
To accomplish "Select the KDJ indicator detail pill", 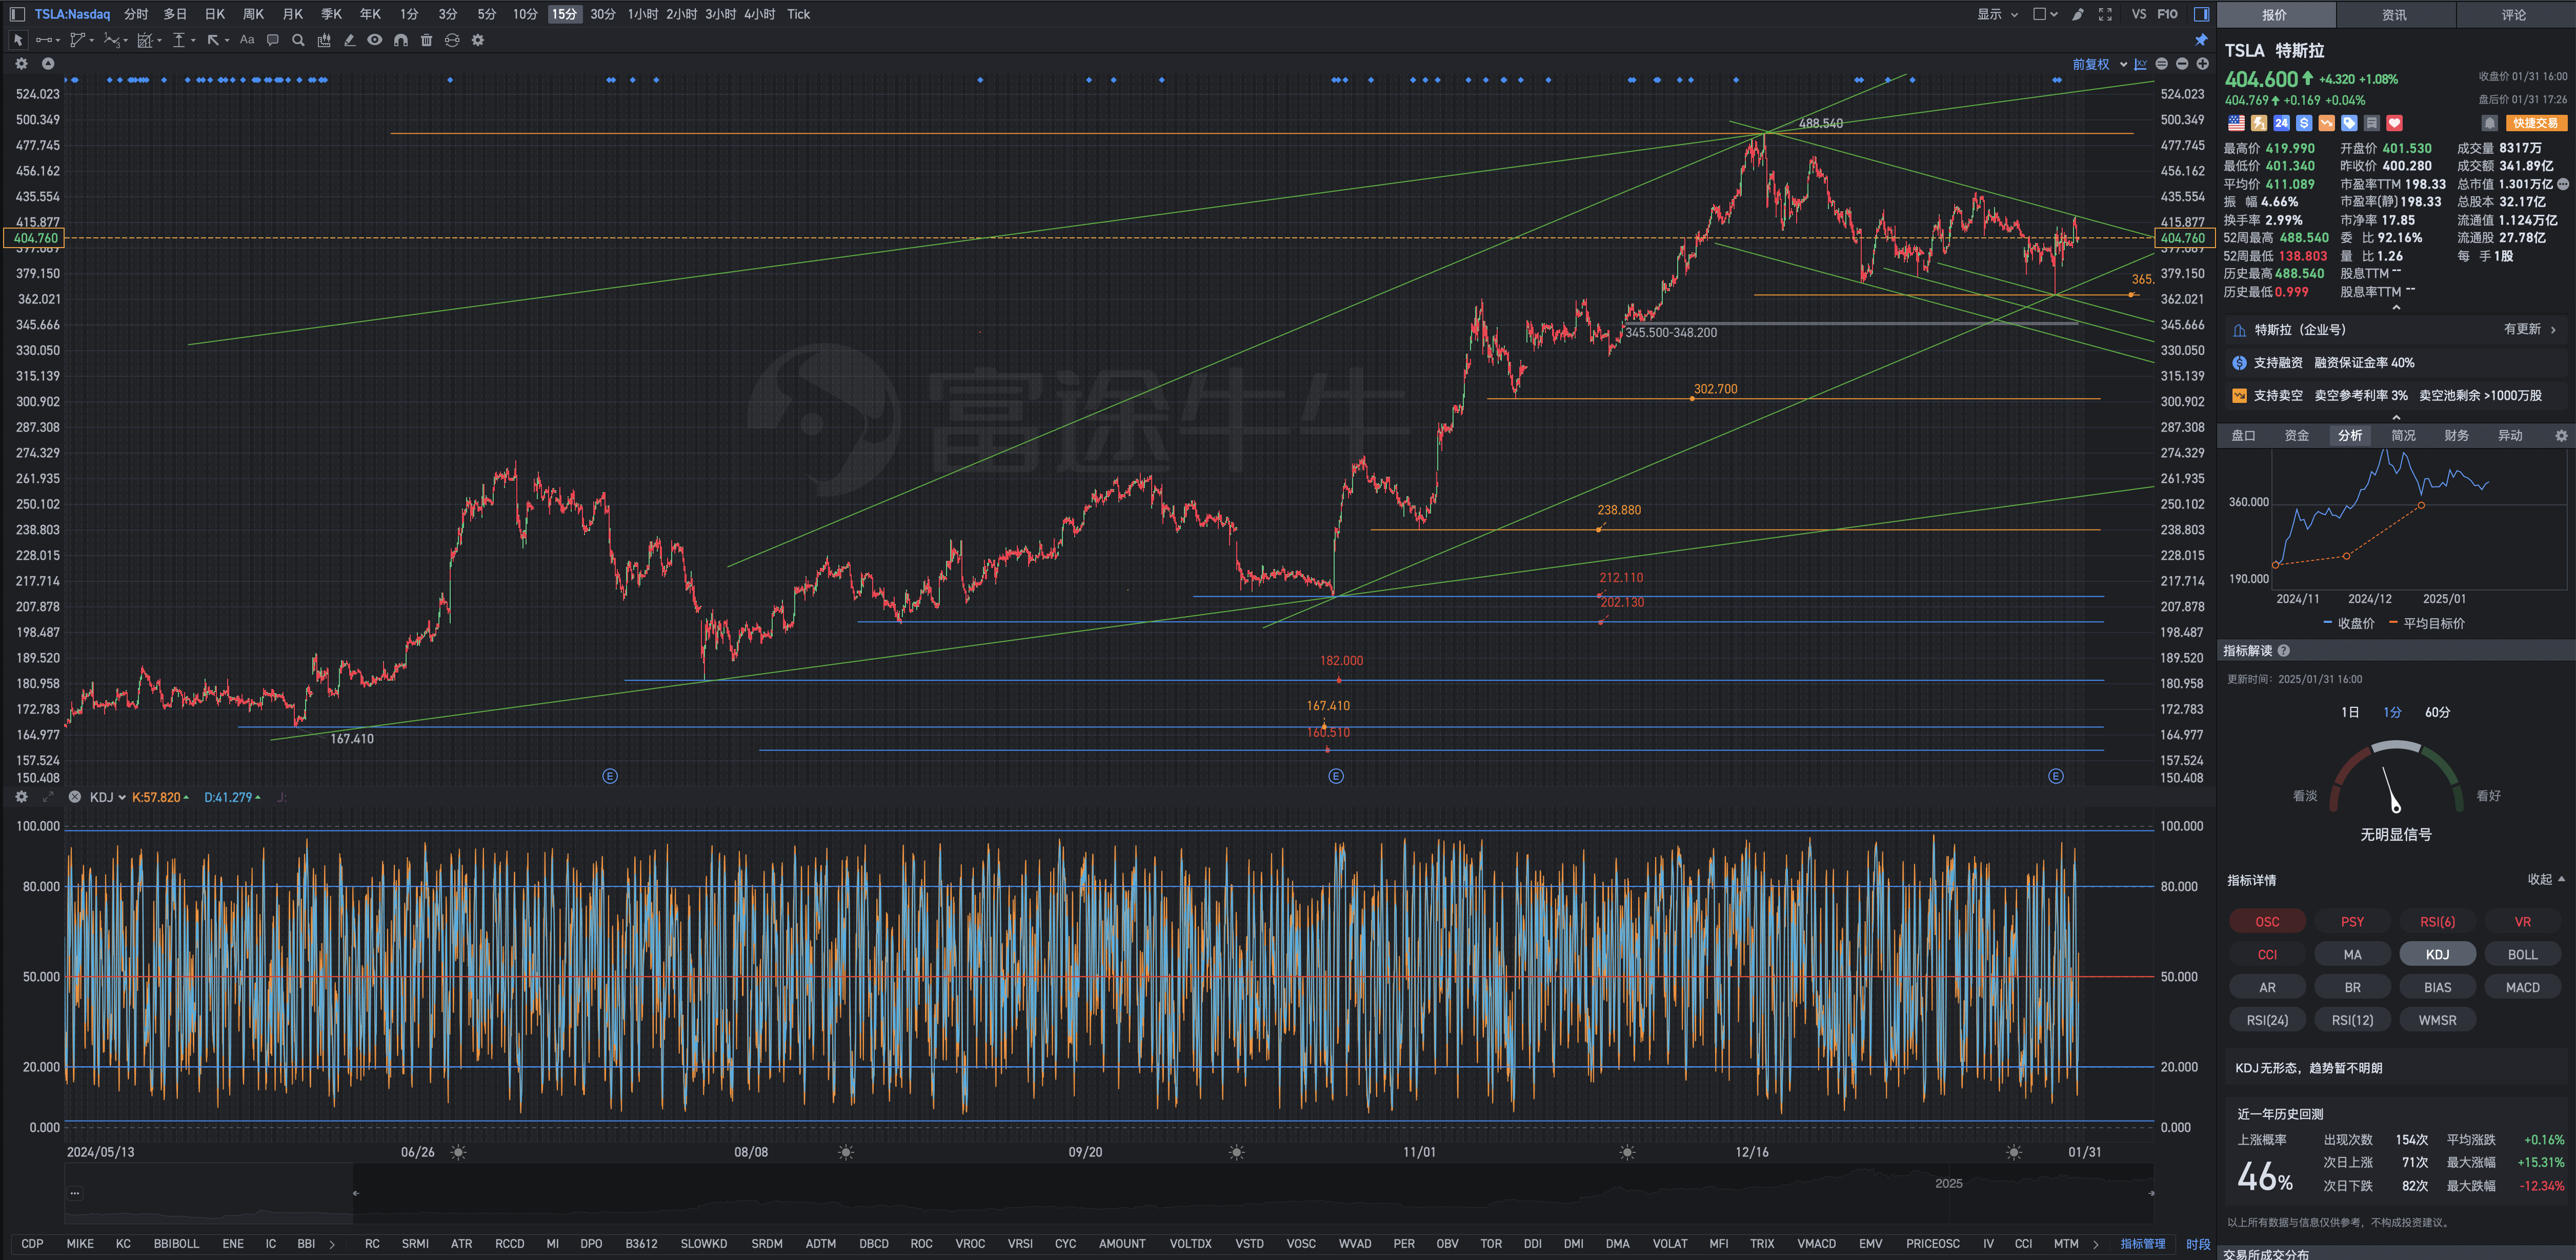I will [2437, 954].
